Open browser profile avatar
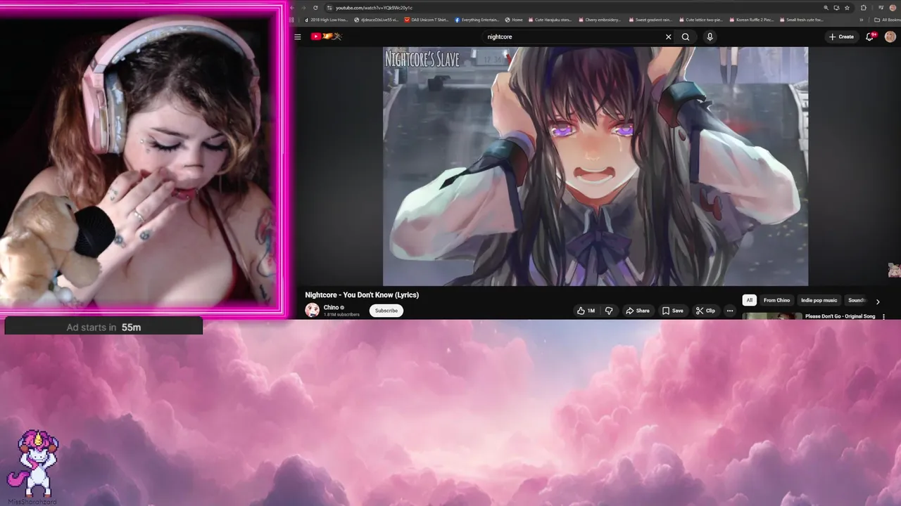This screenshot has width=901, height=506. click(893, 8)
